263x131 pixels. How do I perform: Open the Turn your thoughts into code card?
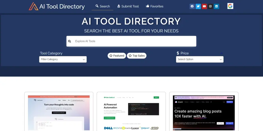pos(59,111)
